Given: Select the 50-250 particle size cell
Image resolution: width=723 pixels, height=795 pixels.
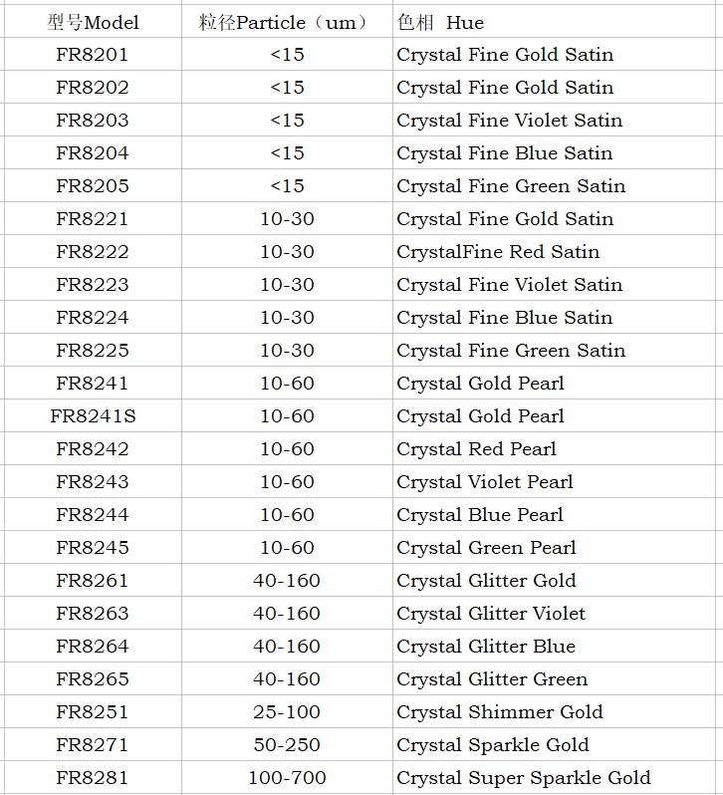Looking at the screenshot, I should pyautogui.click(x=287, y=745).
